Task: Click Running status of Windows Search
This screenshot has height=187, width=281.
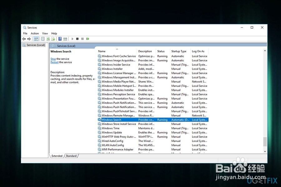Action: point(162,120)
